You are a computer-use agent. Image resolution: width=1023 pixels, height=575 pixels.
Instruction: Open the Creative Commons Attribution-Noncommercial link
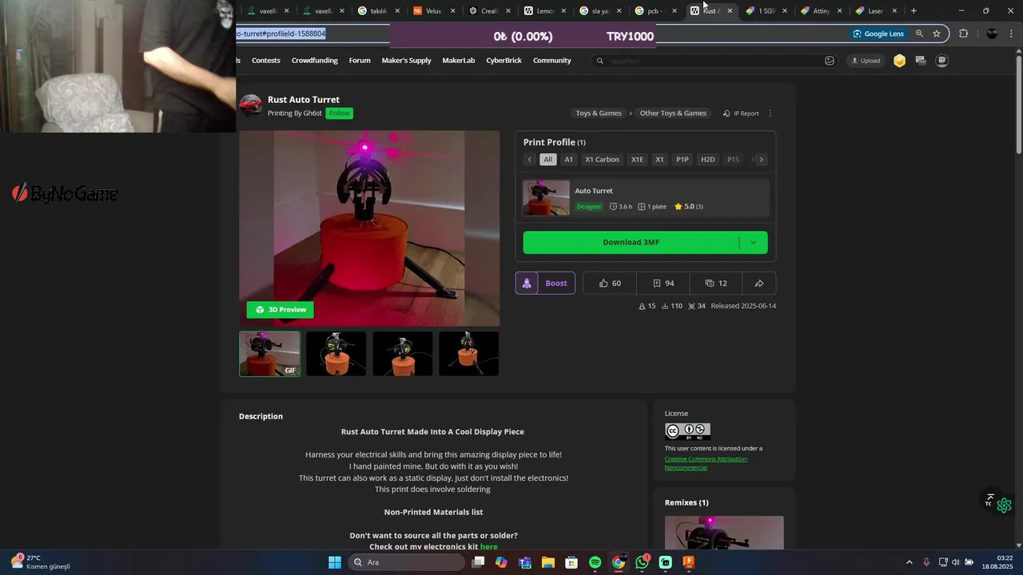707,463
